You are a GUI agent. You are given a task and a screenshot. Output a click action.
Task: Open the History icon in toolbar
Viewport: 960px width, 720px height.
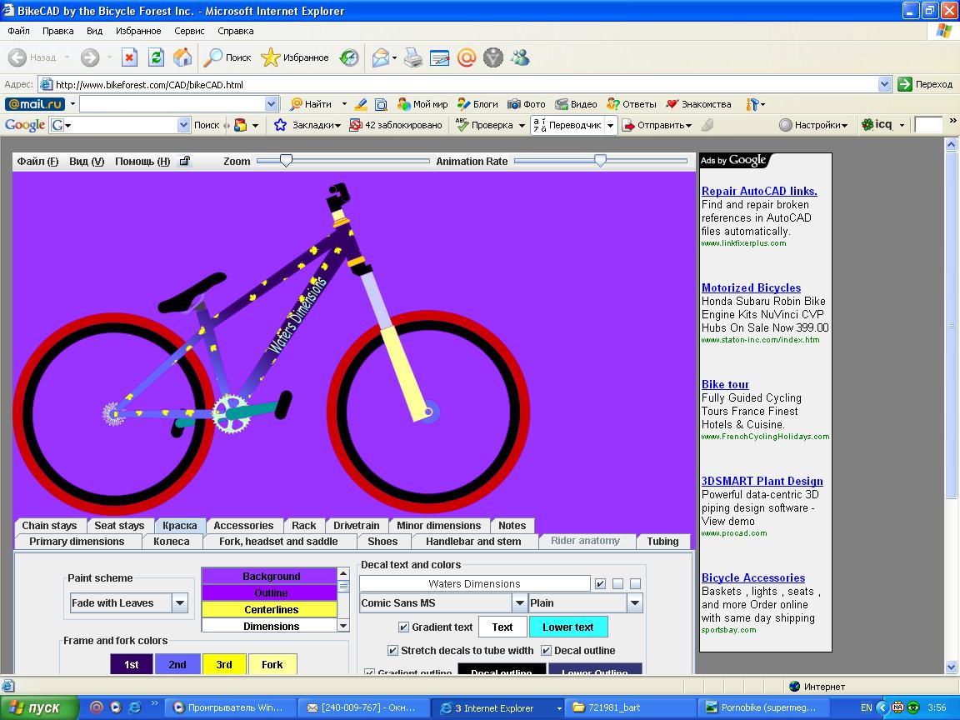point(349,57)
